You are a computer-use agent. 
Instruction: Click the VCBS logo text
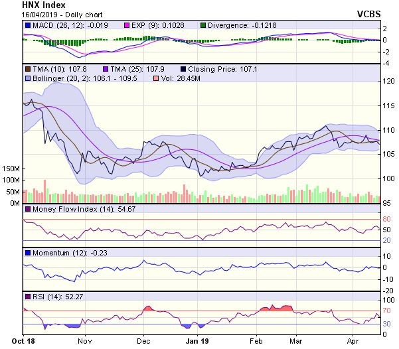[x=368, y=14]
